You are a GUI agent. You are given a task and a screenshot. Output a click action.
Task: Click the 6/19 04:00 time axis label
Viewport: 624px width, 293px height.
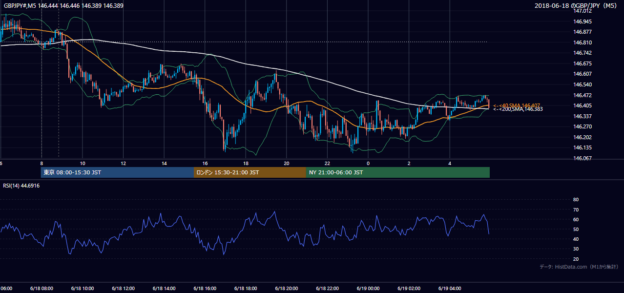(x=450, y=288)
